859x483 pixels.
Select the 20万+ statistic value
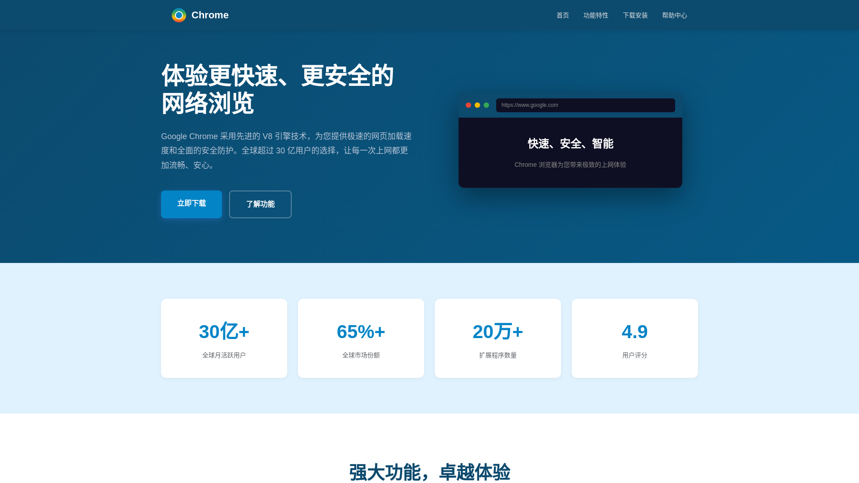[x=498, y=331]
